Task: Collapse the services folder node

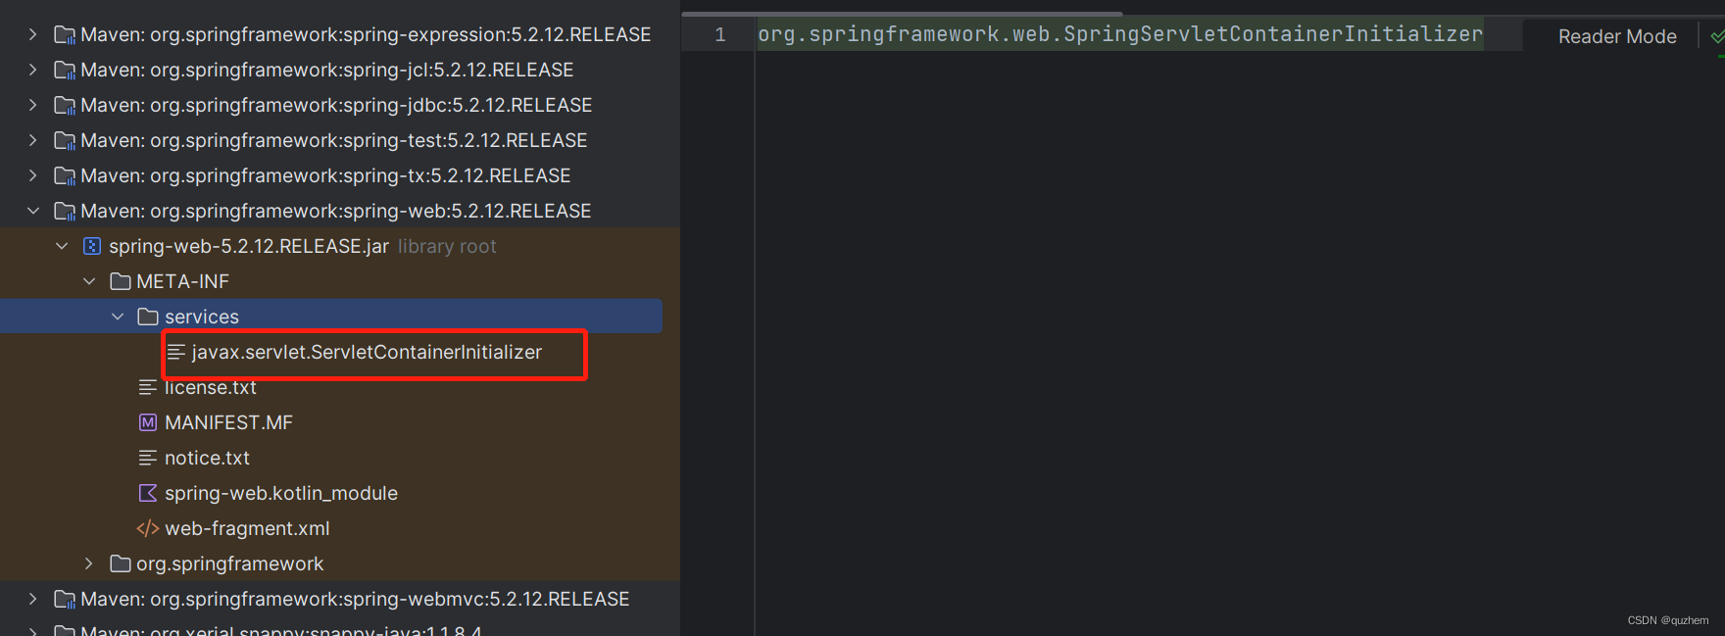Action: coord(118,316)
